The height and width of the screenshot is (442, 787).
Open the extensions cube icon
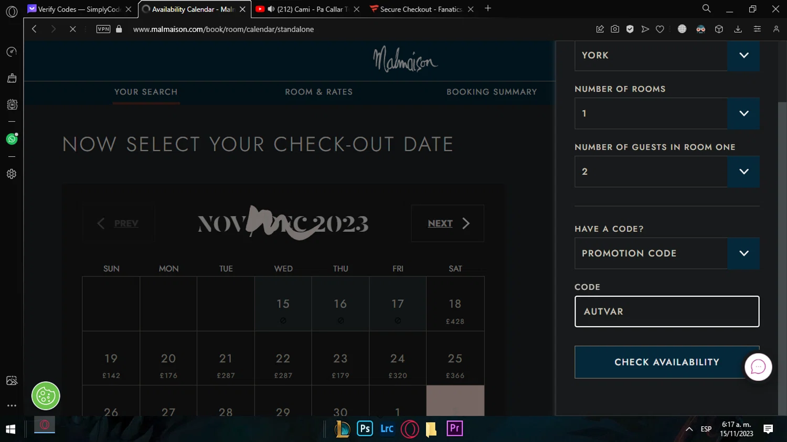click(719, 29)
